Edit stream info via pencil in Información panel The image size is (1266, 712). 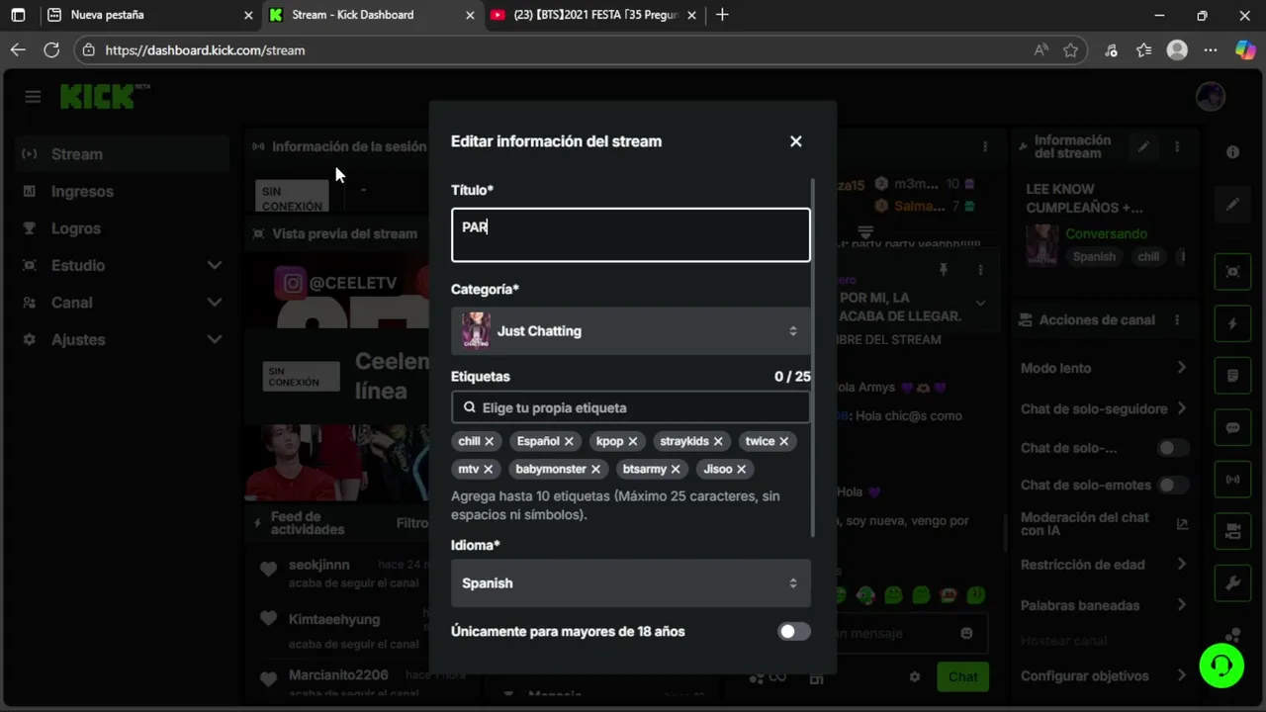(1143, 146)
